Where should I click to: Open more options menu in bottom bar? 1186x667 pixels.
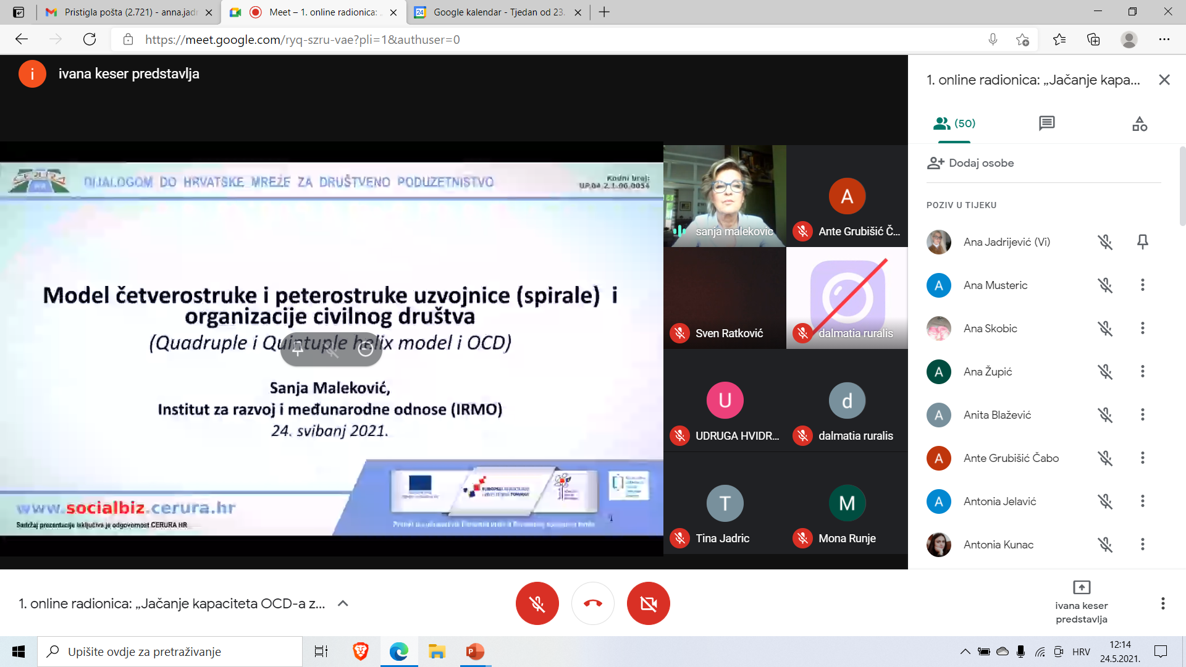pyautogui.click(x=1163, y=603)
